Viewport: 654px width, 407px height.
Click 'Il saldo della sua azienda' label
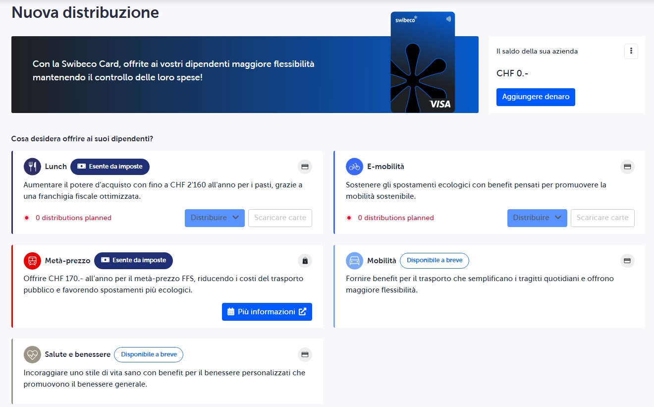click(537, 51)
